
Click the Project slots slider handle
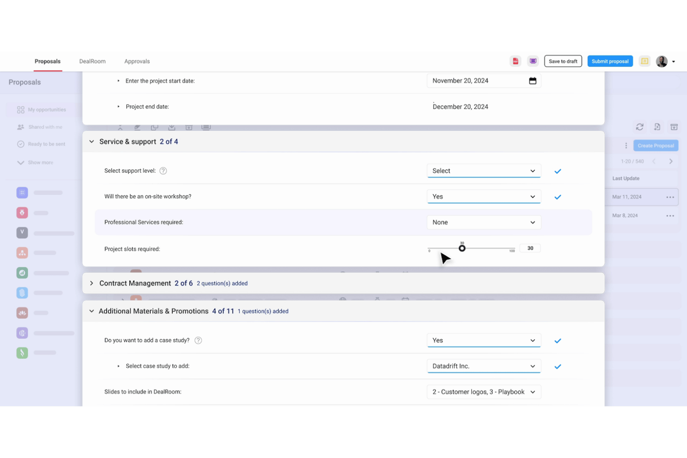click(462, 248)
